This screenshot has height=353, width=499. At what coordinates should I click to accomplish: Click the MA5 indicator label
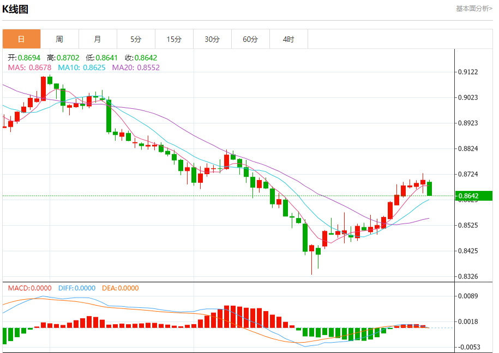[x=29, y=67]
